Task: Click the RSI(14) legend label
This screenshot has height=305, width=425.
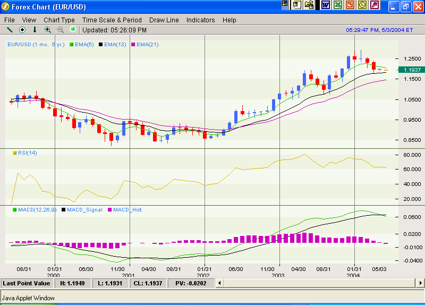Action: pos(28,153)
